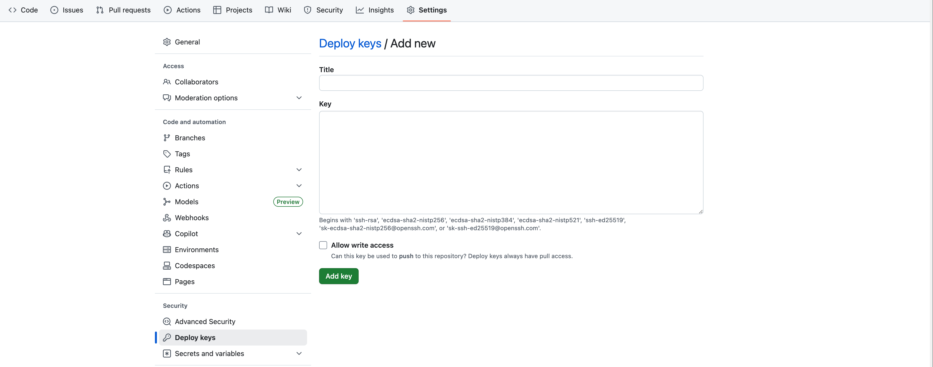
Task: Click the Environments server icon
Action: pyautogui.click(x=167, y=250)
